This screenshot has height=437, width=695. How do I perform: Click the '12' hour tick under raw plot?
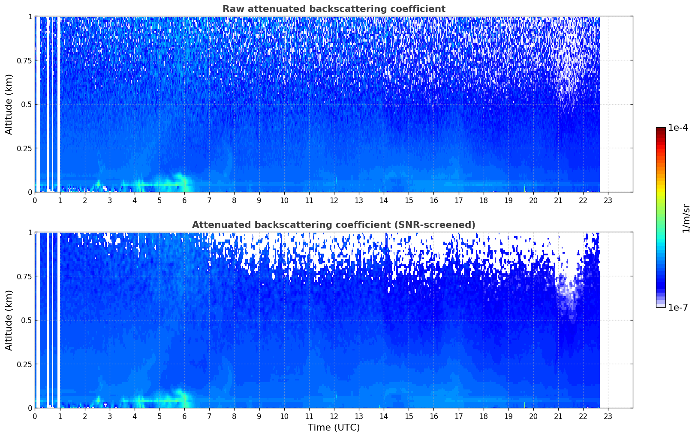pyautogui.click(x=334, y=200)
